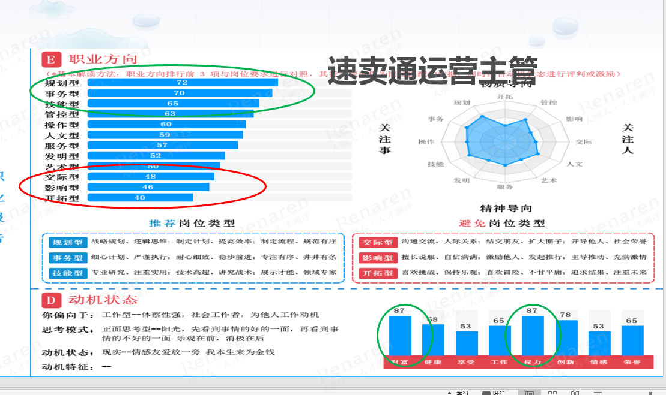The image size is (666, 395).
Task: Click the 创新 bar value 78
Action: [565, 315]
